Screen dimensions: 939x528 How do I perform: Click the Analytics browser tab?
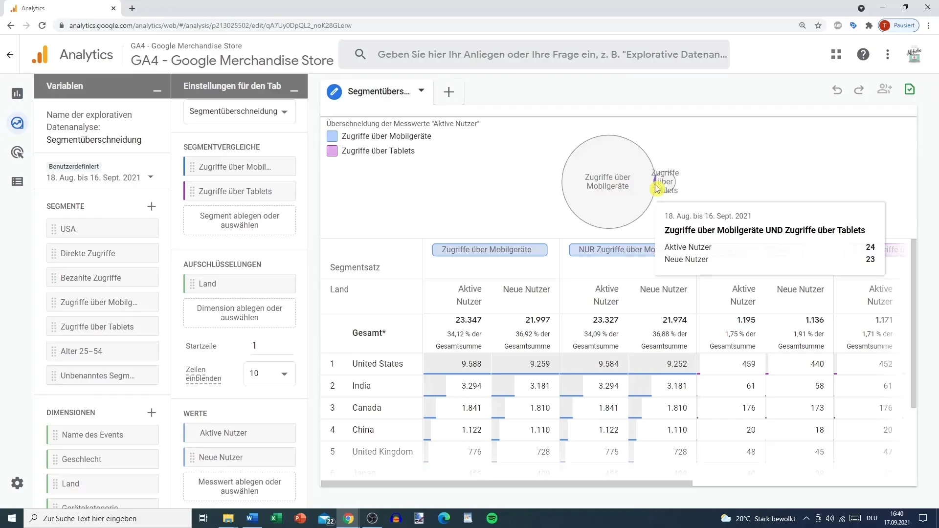pos(64,8)
